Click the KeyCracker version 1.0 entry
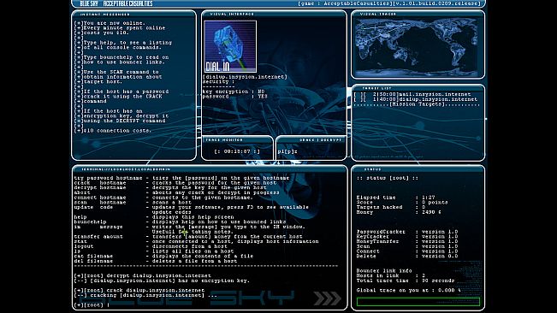 (407, 237)
